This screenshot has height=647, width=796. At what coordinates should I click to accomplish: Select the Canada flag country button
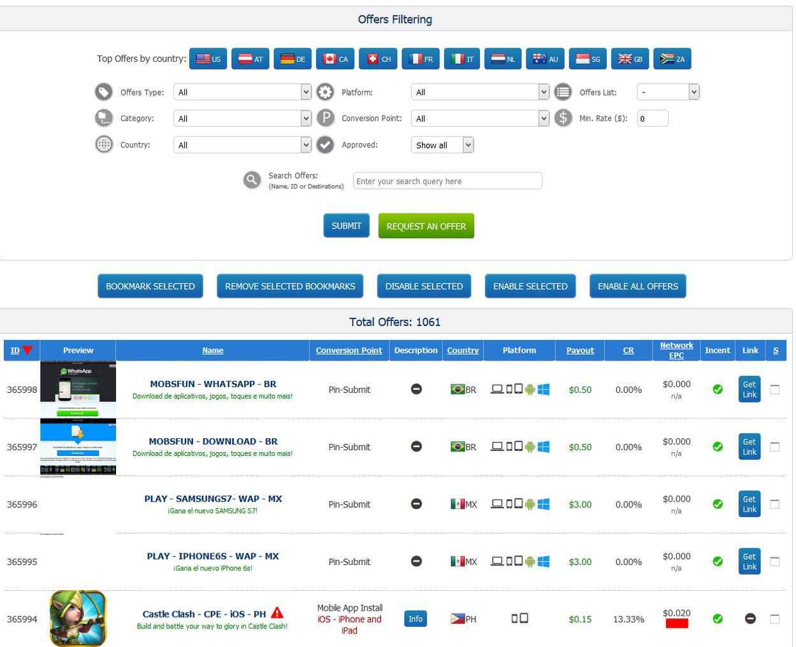pyautogui.click(x=335, y=59)
